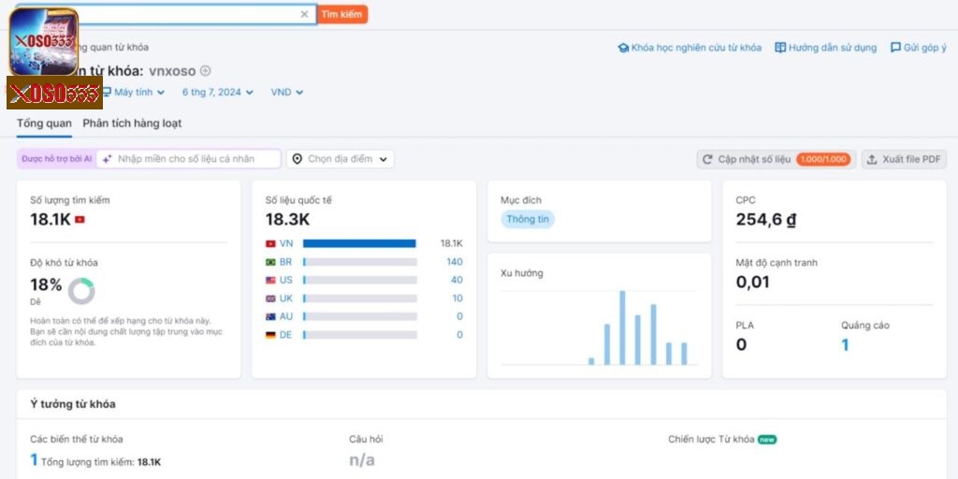Click Gửi góp ý feedback link
958x479 pixels.
pyautogui.click(x=925, y=48)
